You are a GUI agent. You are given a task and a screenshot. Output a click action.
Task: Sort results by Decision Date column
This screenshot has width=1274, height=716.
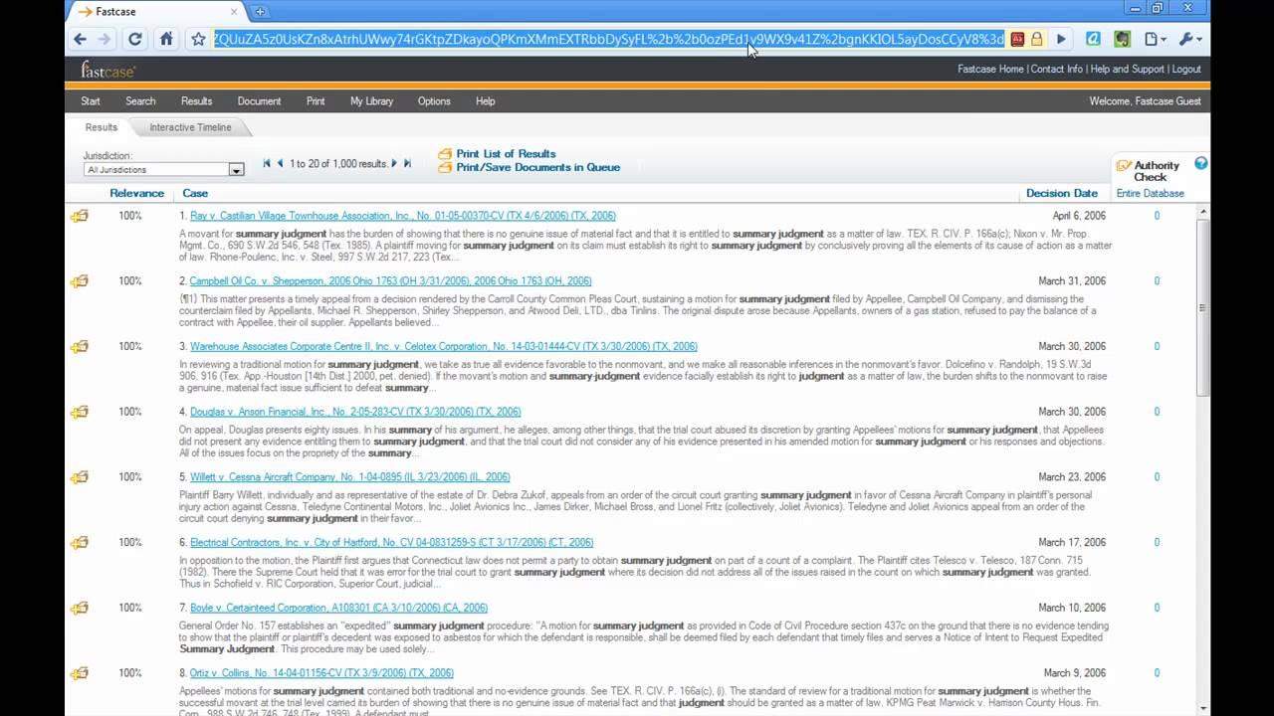[x=1061, y=193]
